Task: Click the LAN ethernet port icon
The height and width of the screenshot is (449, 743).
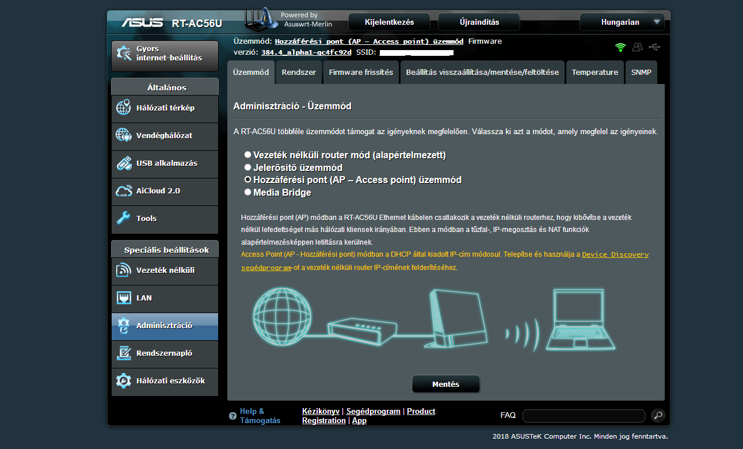Action: click(124, 298)
